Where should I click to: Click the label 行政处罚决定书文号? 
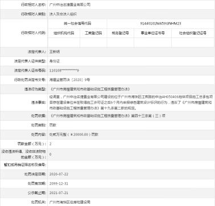pos(30,80)
